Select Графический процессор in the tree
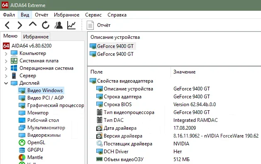This screenshot has width=261, height=164. point(56,105)
